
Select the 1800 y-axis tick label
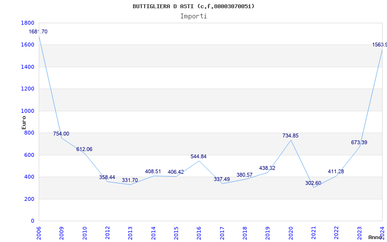(x=28, y=23)
